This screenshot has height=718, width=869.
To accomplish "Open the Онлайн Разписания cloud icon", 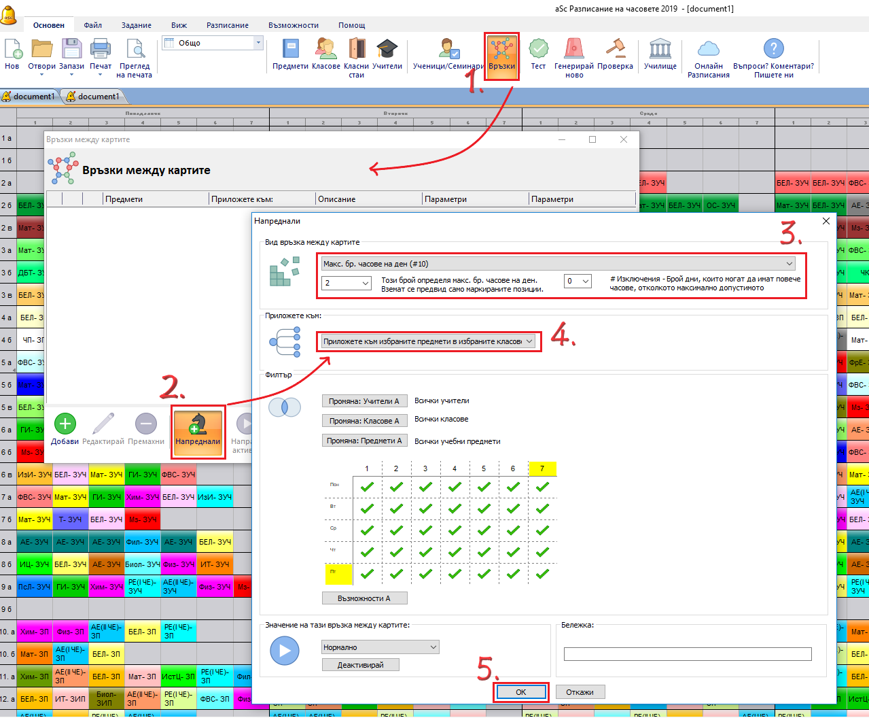I will [x=708, y=49].
